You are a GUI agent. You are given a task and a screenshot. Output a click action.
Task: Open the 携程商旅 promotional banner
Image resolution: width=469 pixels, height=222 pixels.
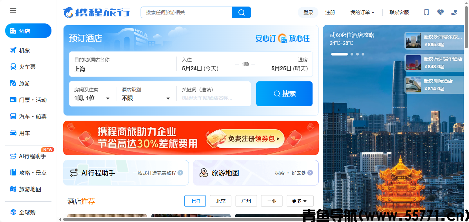(x=191, y=138)
